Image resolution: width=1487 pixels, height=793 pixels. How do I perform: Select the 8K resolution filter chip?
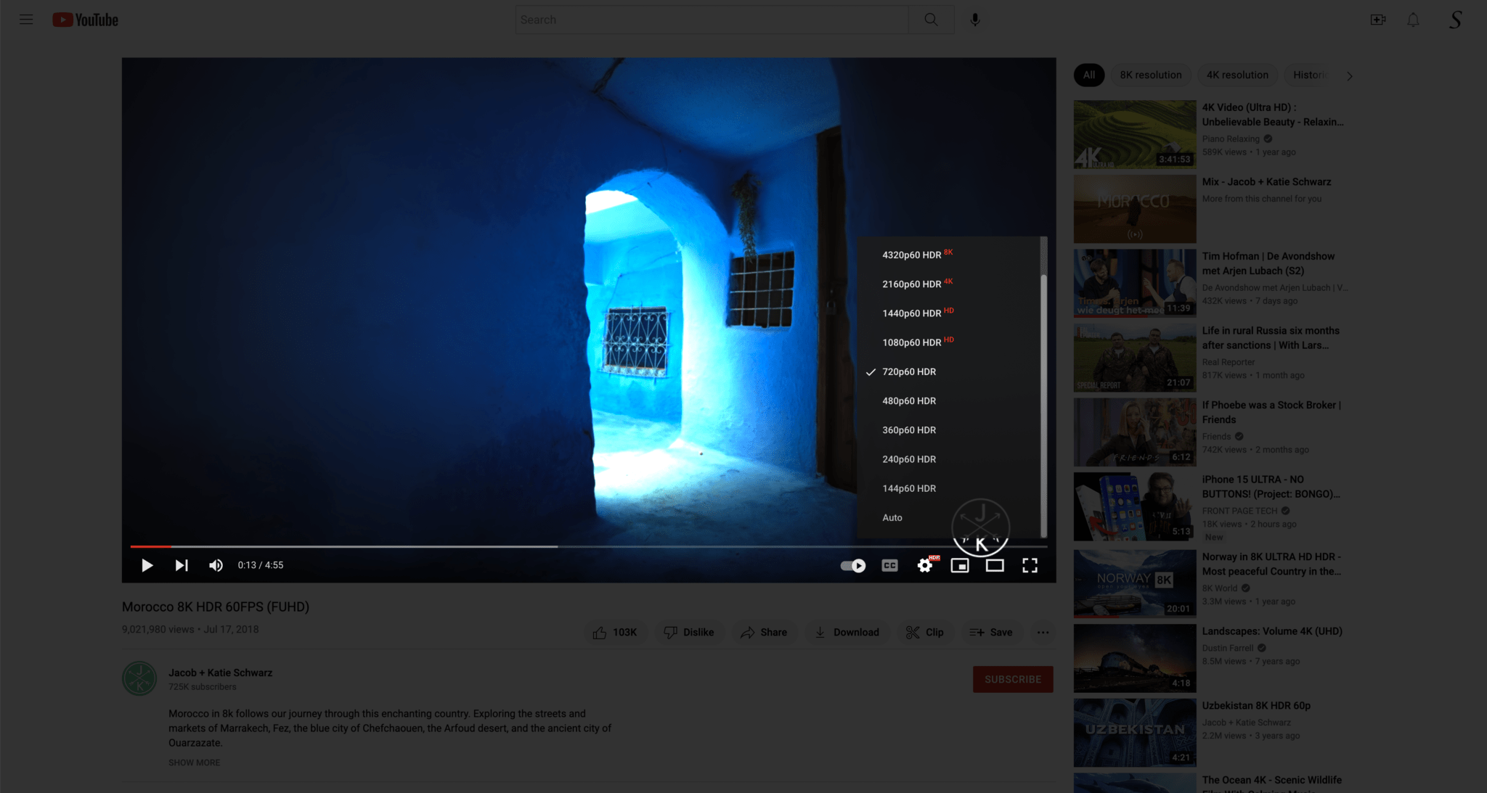1150,75
